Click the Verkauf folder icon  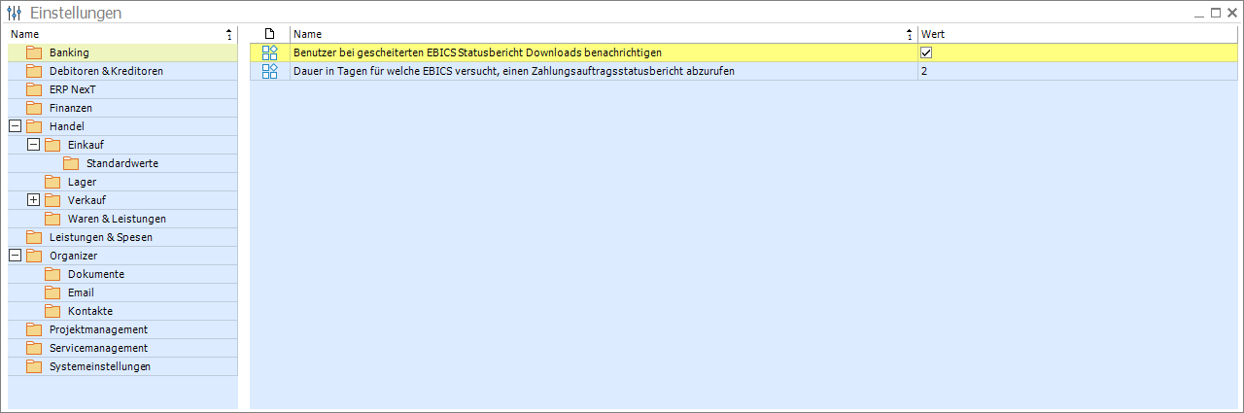point(52,200)
